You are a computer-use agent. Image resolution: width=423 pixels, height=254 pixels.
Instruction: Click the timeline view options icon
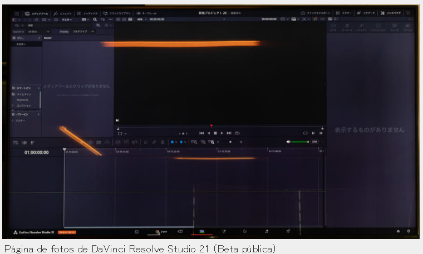(16, 143)
